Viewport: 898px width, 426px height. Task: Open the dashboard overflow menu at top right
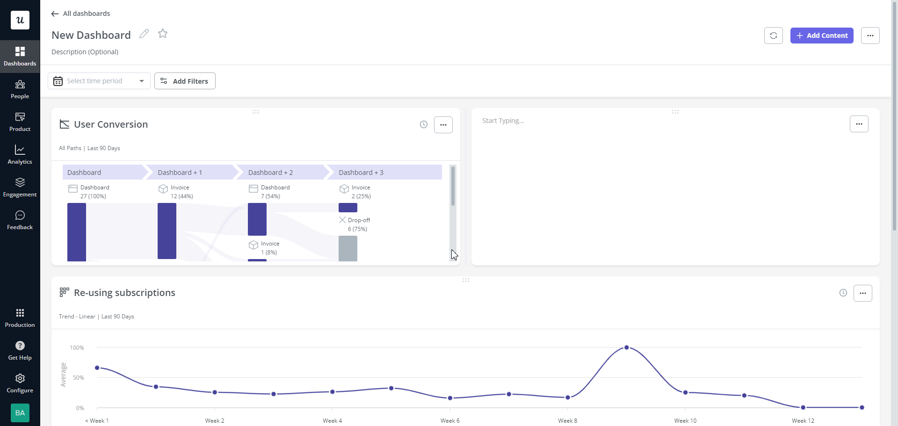click(x=870, y=35)
